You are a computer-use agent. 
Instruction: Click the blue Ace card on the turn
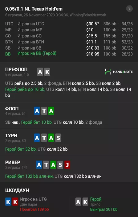click(x=37, y=138)
